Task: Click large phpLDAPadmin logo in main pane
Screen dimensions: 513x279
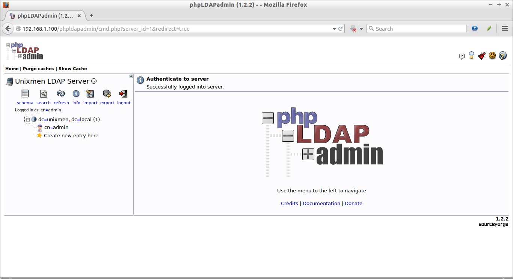Action: coord(322,143)
